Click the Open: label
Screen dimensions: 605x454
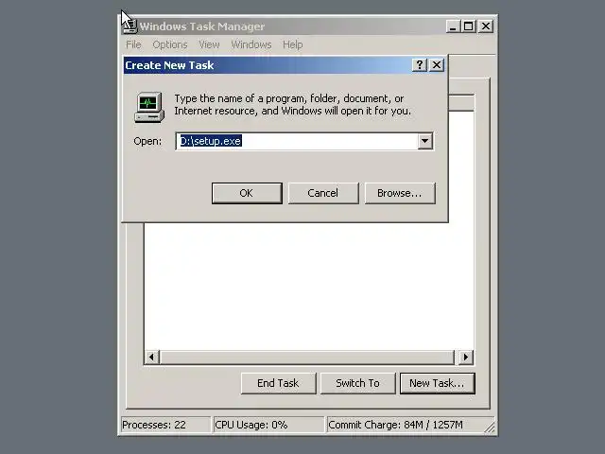tap(147, 141)
